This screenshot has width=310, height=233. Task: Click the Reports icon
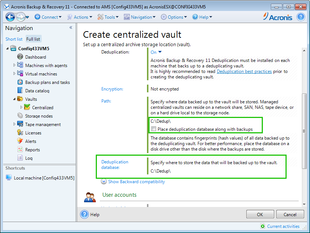coord(20,149)
